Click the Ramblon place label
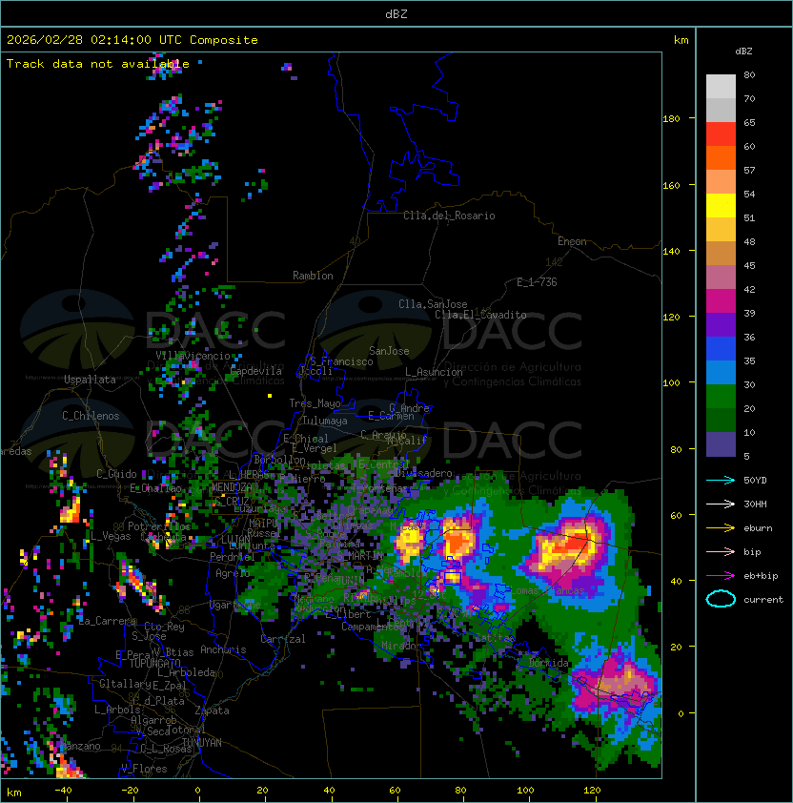 [313, 276]
